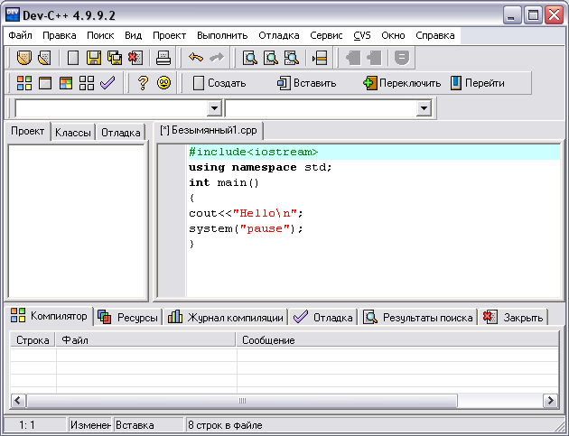Open the Справка menu

tap(435, 35)
